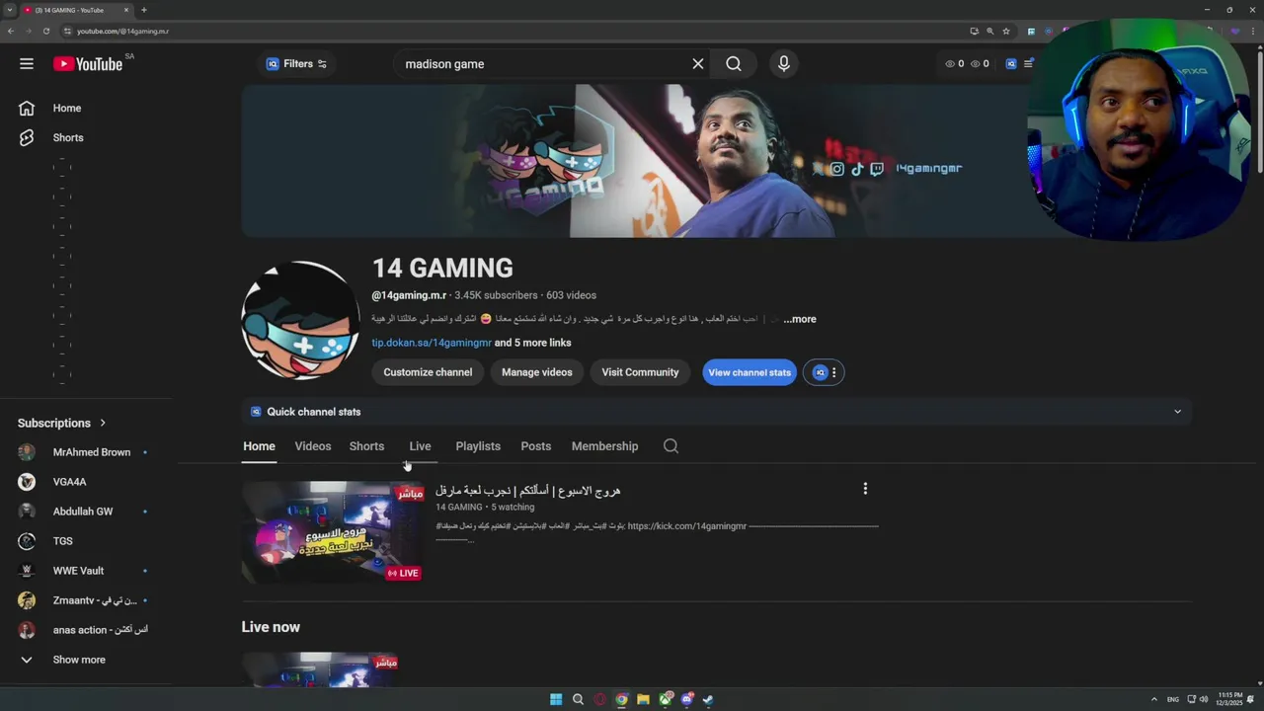Open the featured live stream thumbnail

coord(333,531)
